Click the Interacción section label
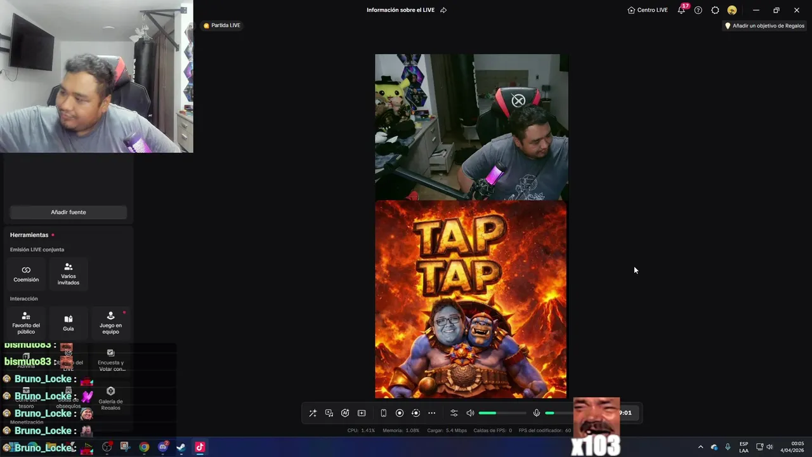 click(24, 299)
